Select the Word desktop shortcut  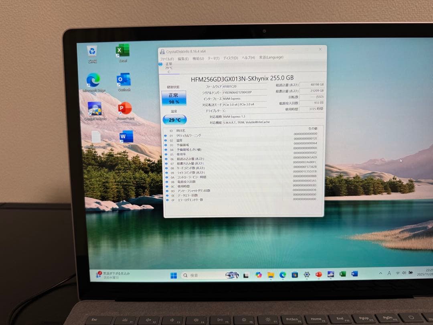[126, 137]
